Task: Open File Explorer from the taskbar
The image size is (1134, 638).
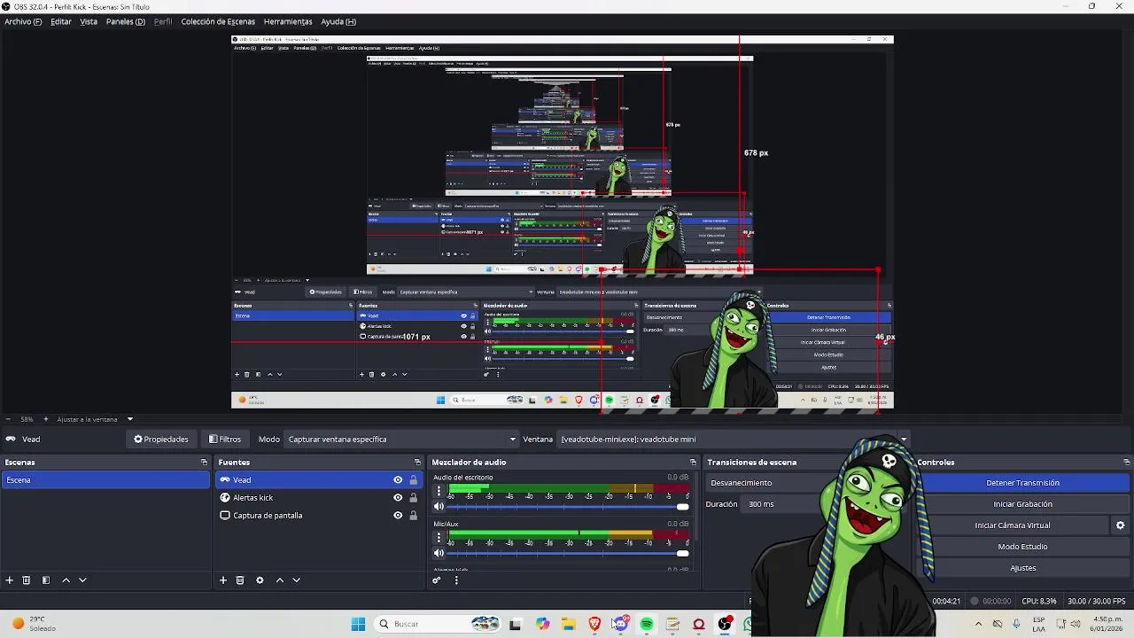Action: pyautogui.click(x=568, y=625)
